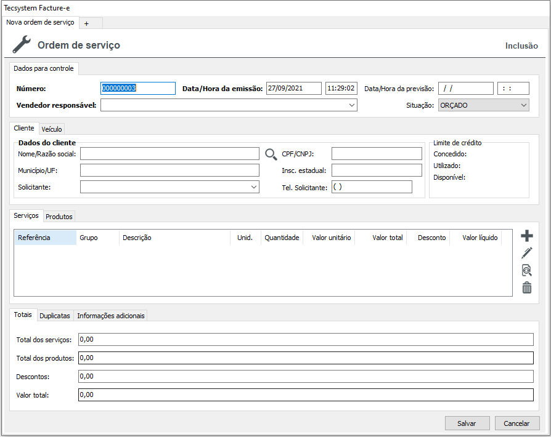Search customer with magnifying glass icon
Screen dimensions: 551x437
coord(271,154)
